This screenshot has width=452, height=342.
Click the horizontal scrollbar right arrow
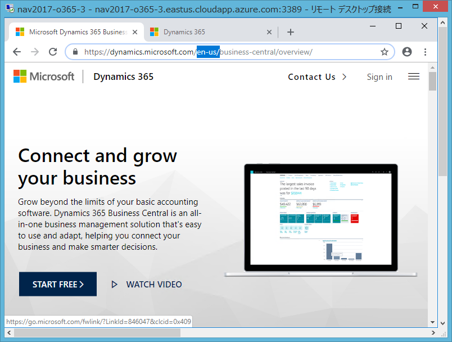pyautogui.click(x=433, y=333)
